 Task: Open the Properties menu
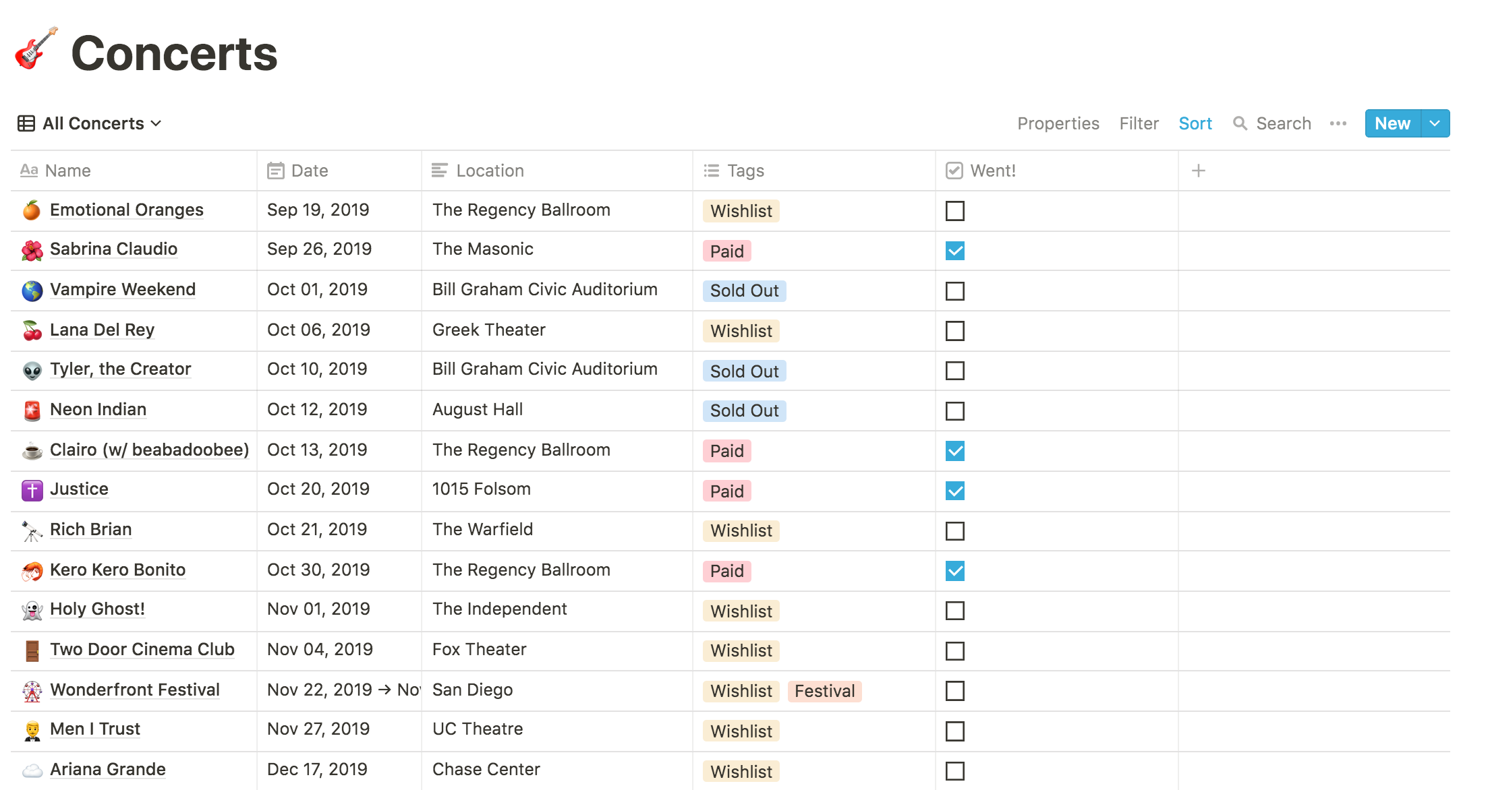point(1058,123)
